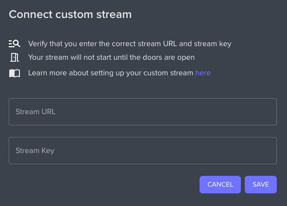Viewport: 287px width, 206px height.
Task: Click the 'Connect custom stream' dialog title
Action: click(x=70, y=14)
